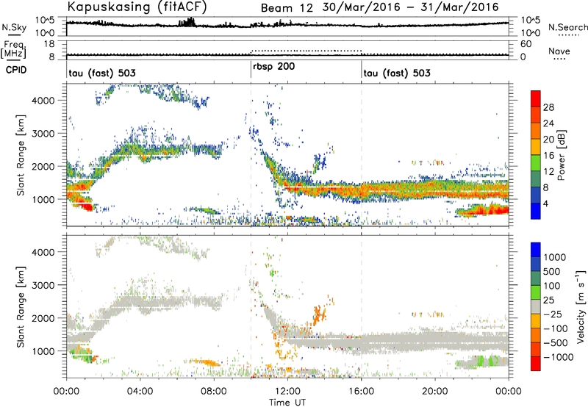
Task: Click the '-100' tick on Velocity color bar
Action: click(556, 328)
